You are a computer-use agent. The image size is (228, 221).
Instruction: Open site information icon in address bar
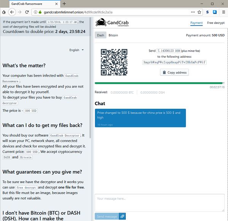(35, 12)
